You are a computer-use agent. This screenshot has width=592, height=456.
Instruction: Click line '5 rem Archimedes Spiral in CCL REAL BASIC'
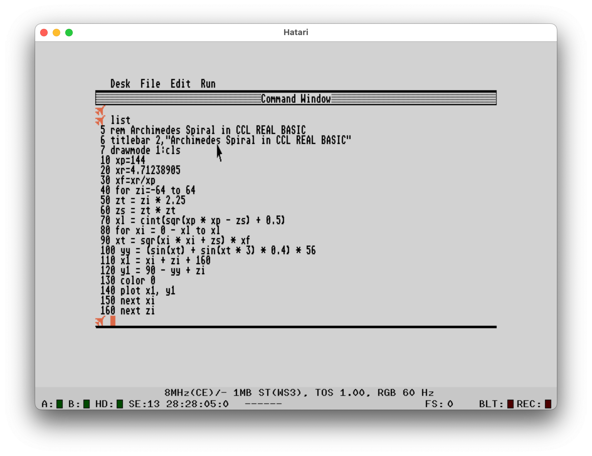[203, 130]
